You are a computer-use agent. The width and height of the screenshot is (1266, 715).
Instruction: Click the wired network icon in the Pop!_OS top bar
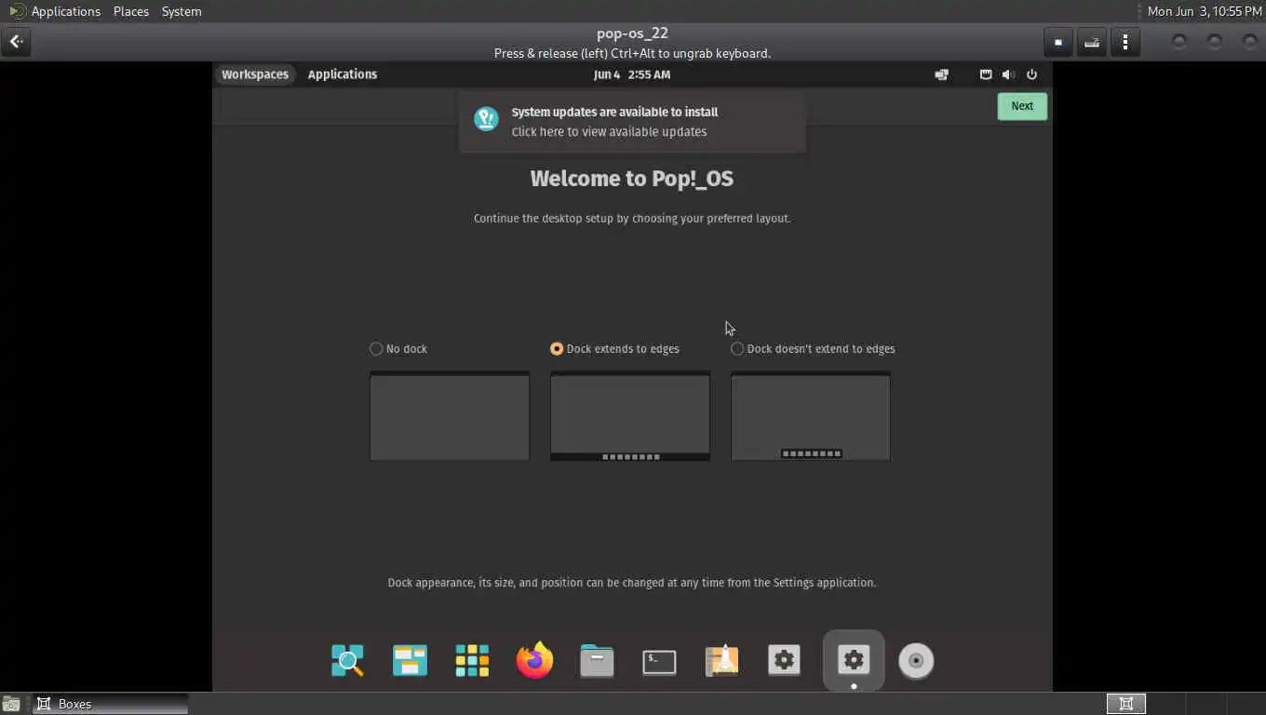(986, 74)
